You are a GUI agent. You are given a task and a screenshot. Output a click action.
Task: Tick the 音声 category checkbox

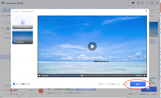pyautogui.click(x=8, y=90)
